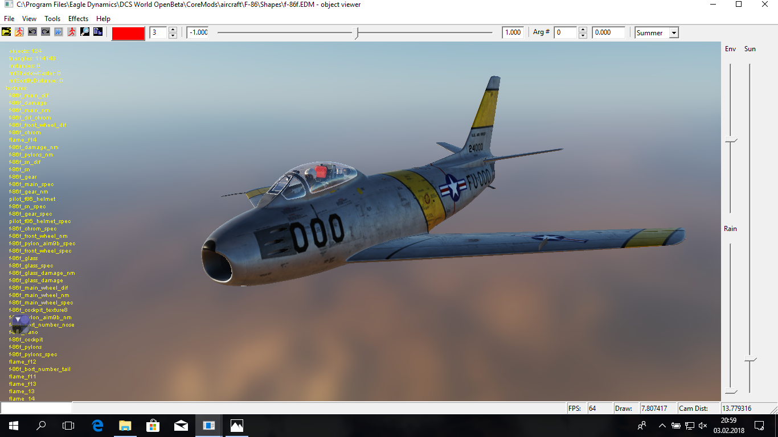Click the plain red running figure icon
778x437 pixels.
point(72,32)
